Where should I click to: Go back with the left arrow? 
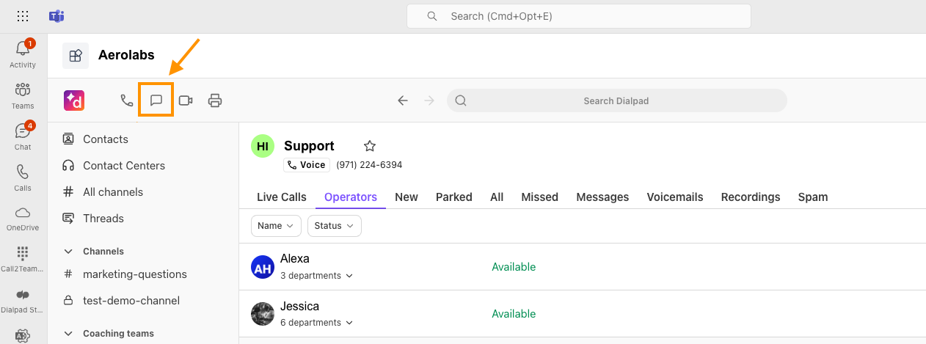pos(402,100)
